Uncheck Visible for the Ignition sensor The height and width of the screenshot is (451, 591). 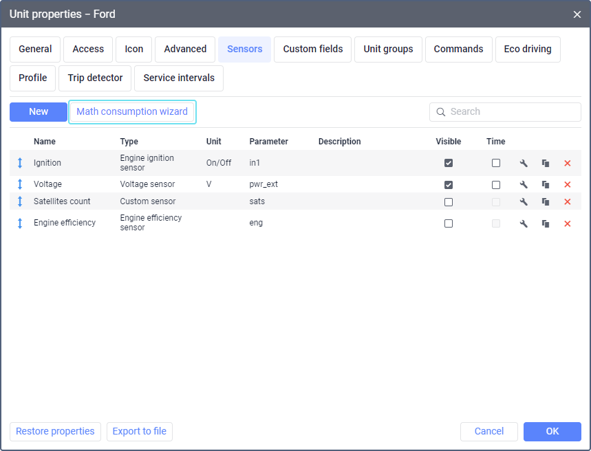coord(449,163)
